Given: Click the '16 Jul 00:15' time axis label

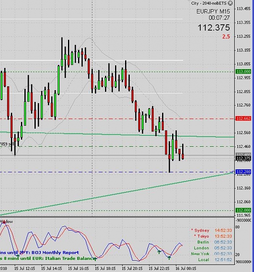Looking at the screenshot, I should pyautogui.click(x=186, y=269).
